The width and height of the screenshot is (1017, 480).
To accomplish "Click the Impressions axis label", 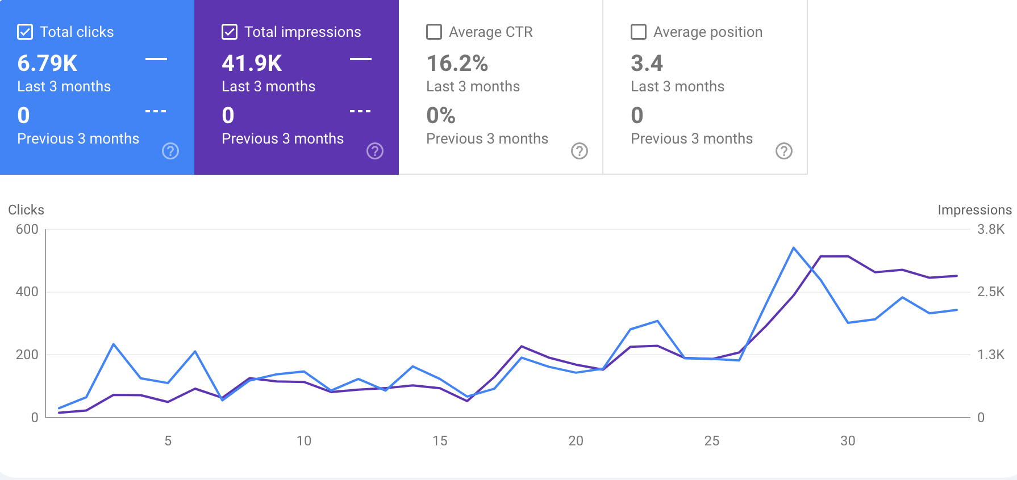I will (x=974, y=210).
